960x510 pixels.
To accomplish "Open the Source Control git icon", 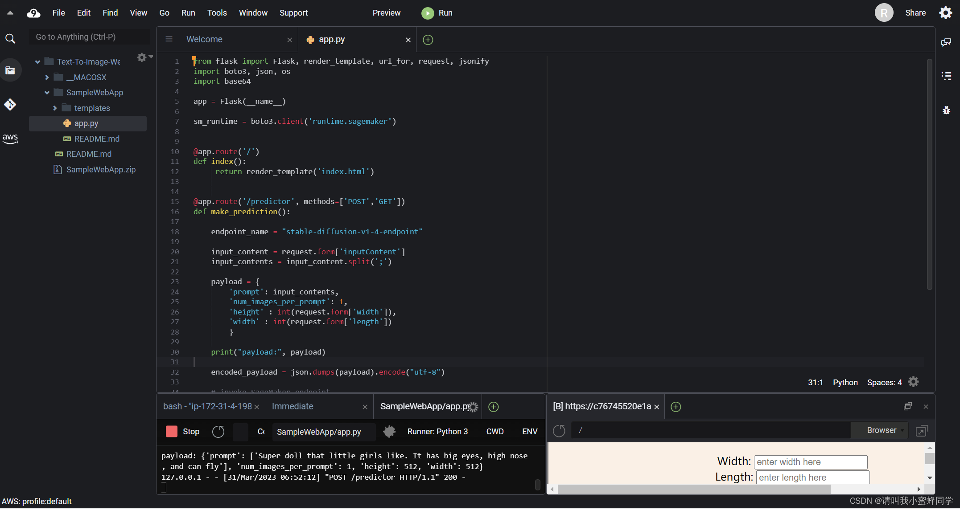I will coord(10,105).
